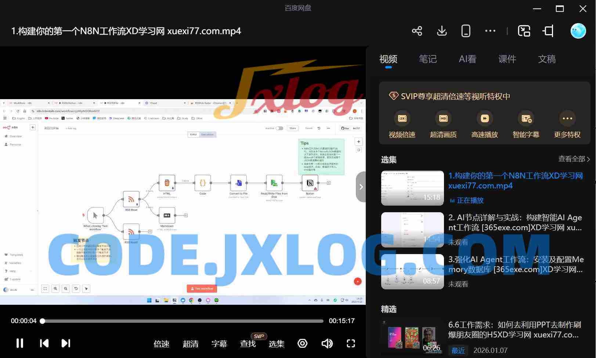This screenshot has height=358, width=596.
Task: Click the 1.构建你的第一个N8N工作流 episode title
Action: click(x=516, y=181)
